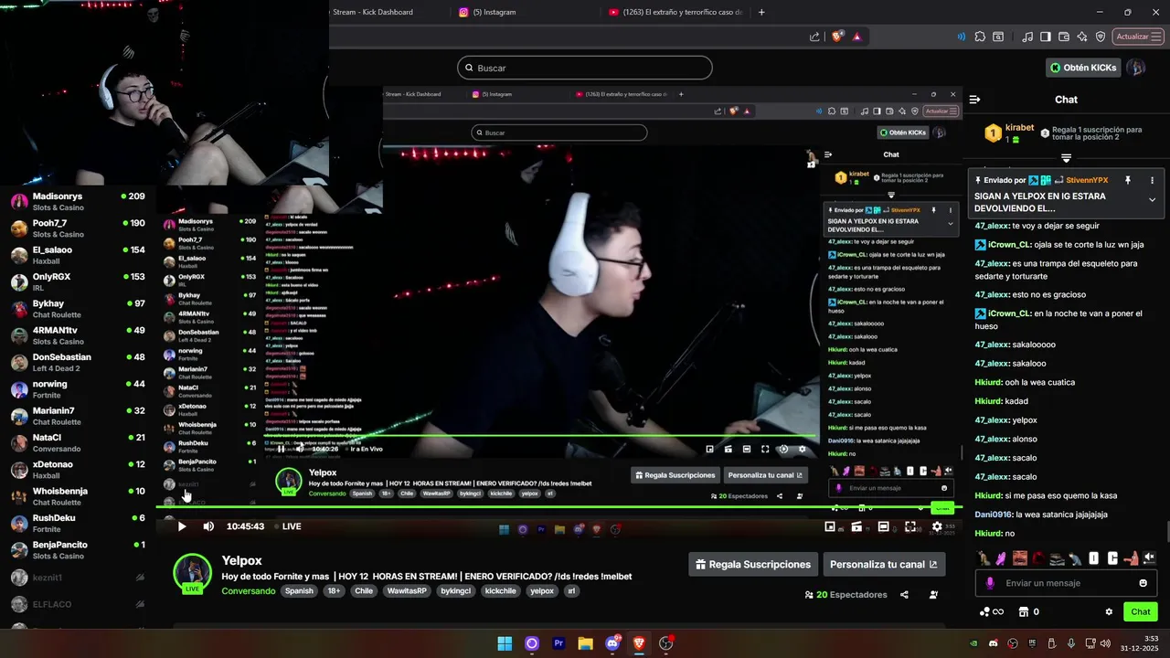
Task: Click Regala Suscripciones button
Action: click(x=753, y=565)
